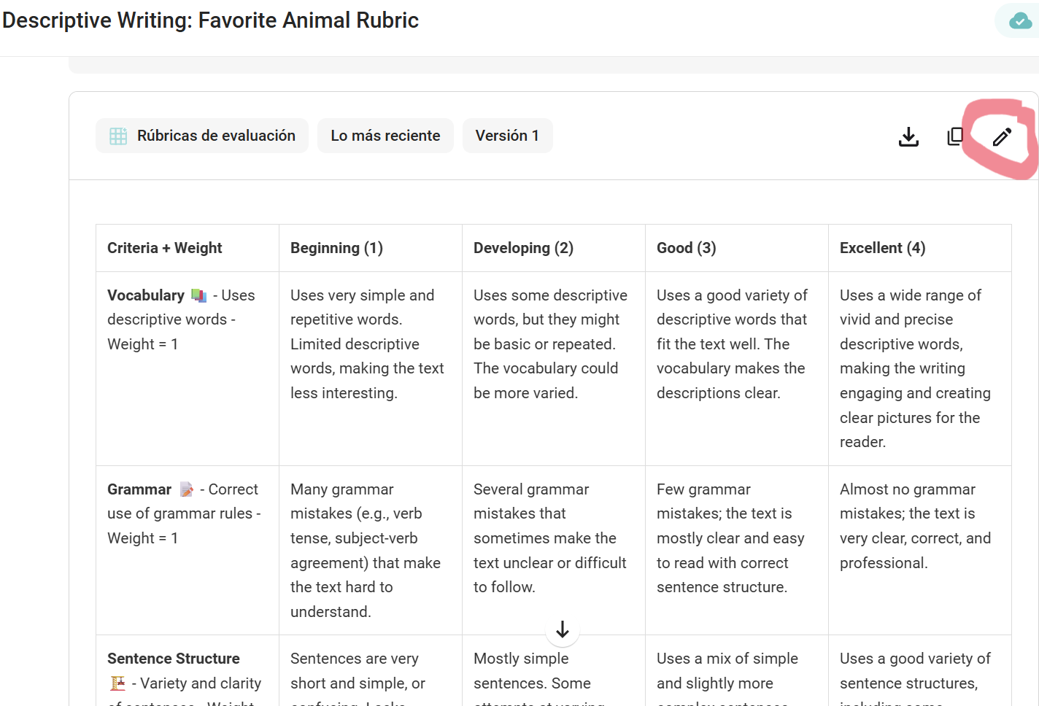Copy the rubric with duplicate icon
This screenshot has width=1039, height=706.
point(955,136)
